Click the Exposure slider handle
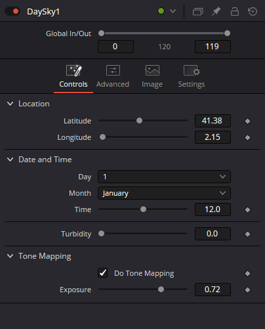Screen dimensions: 265x329 (161, 290)
